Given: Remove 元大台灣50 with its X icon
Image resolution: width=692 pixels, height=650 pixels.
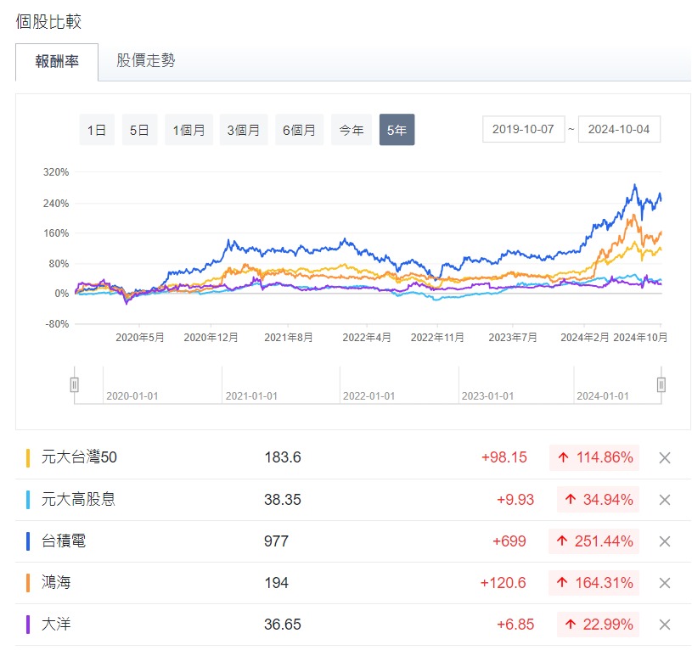Looking at the screenshot, I should tap(665, 458).
